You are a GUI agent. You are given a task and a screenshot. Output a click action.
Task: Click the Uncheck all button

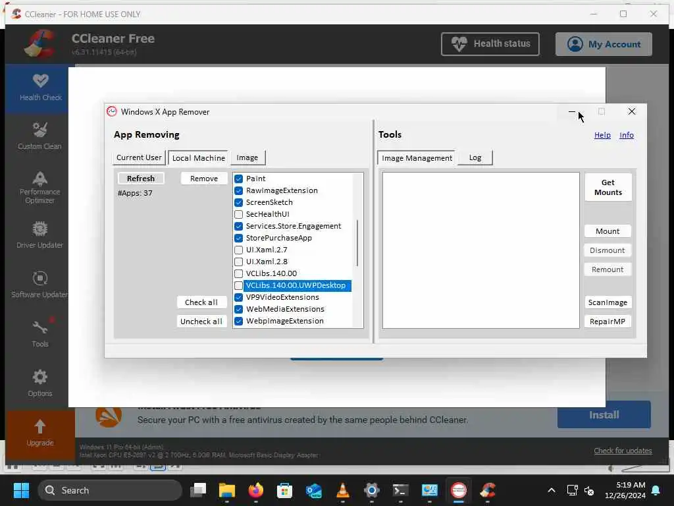201,322
